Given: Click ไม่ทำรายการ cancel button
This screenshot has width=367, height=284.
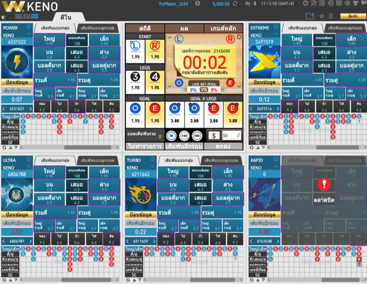Looking at the screenshot, I should pyautogui.click(x=145, y=146).
